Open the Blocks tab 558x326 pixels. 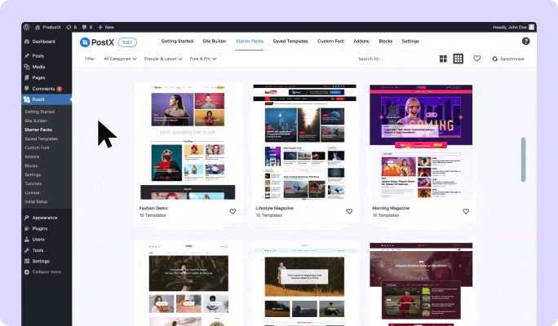(x=385, y=42)
